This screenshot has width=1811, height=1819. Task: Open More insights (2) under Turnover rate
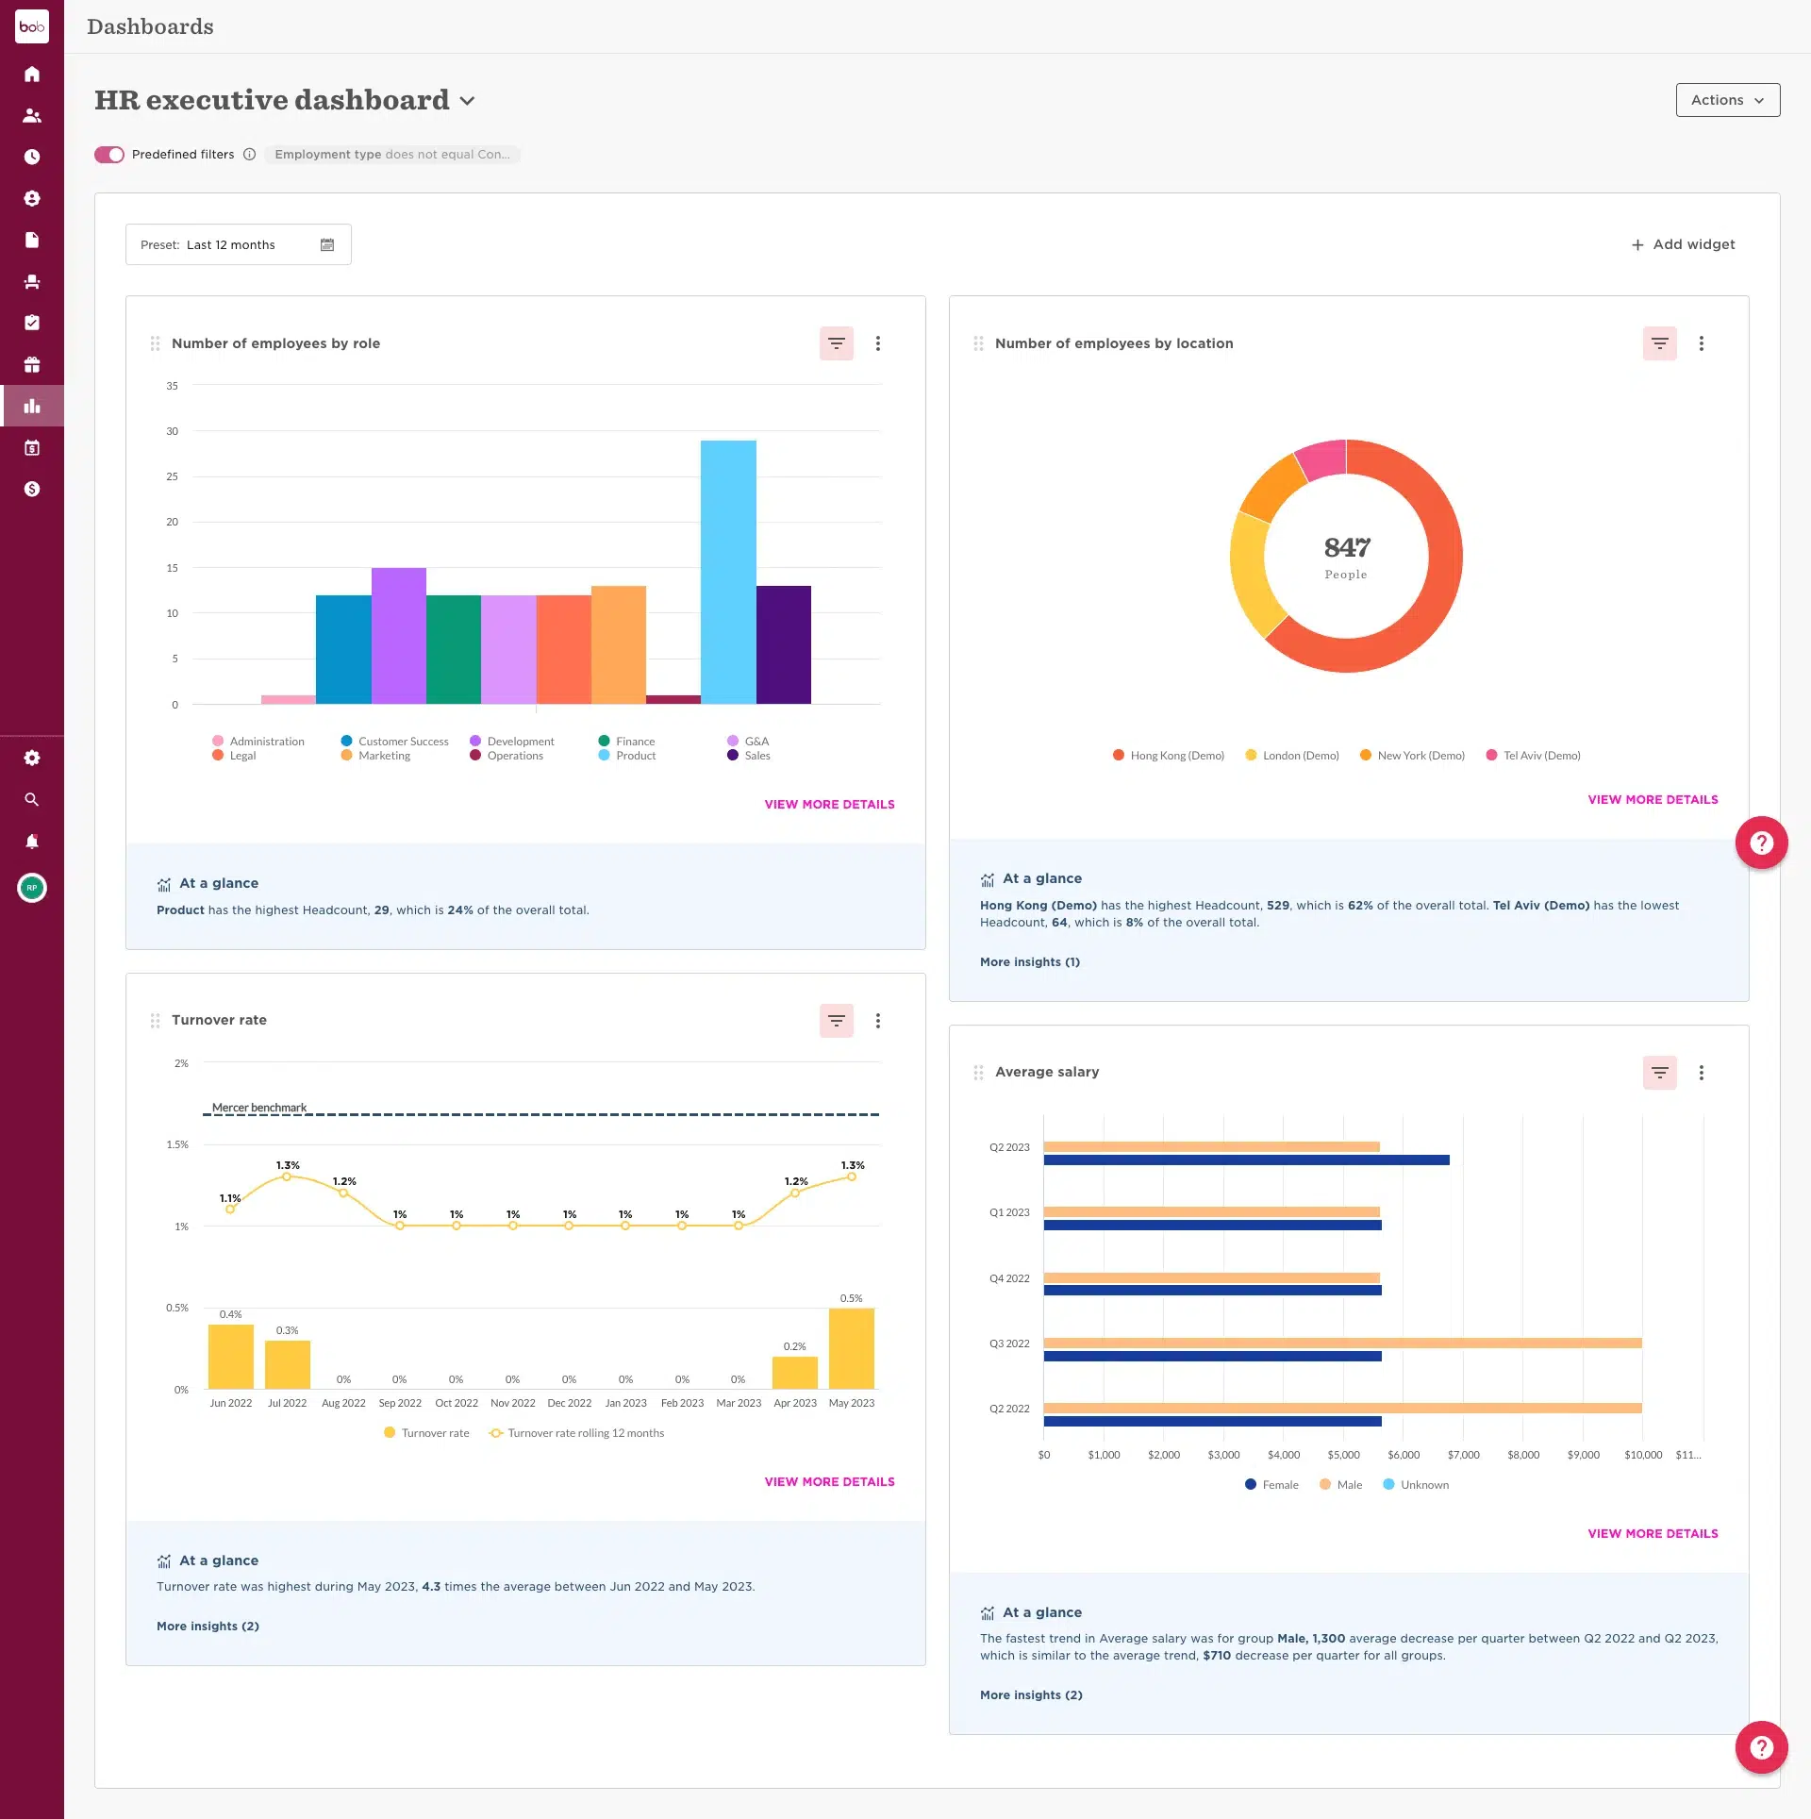click(208, 1626)
